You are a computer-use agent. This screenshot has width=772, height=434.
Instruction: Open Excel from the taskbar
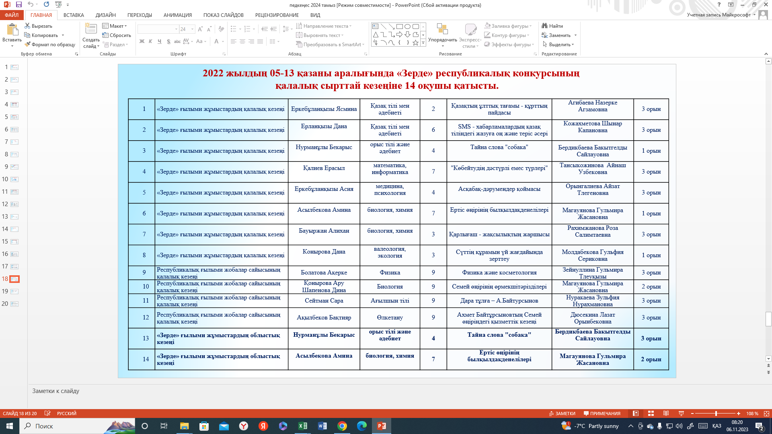[x=303, y=426]
